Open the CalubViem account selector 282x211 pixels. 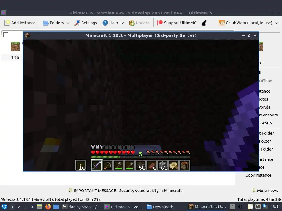pos(248,23)
